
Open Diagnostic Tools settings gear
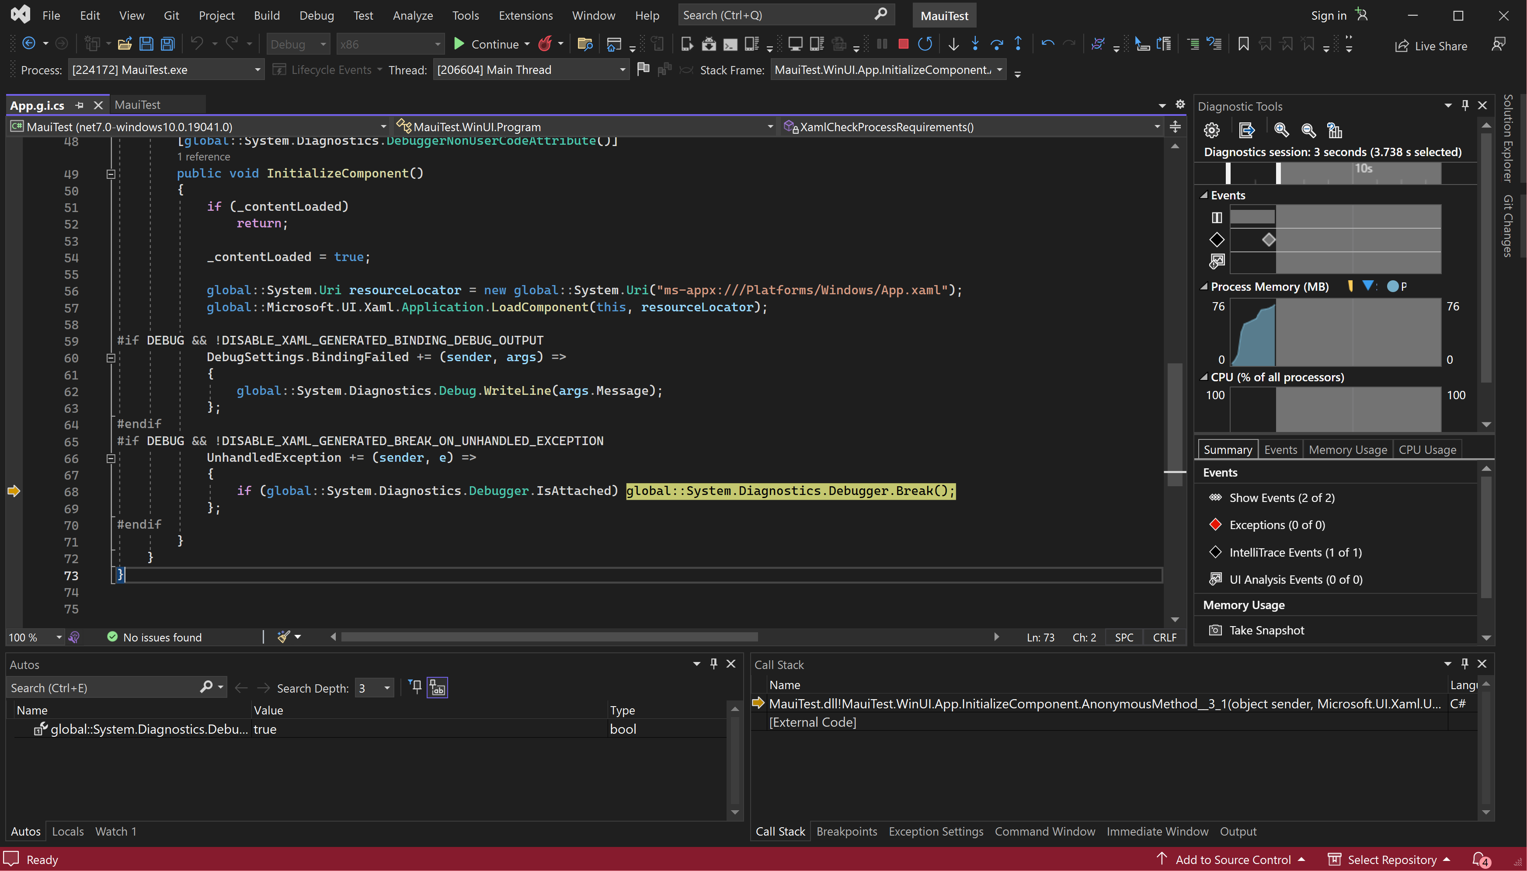pos(1211,130)
